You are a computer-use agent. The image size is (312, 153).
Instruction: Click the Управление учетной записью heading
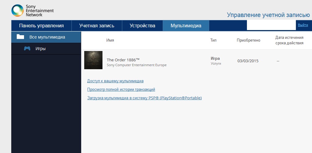tap(268, 15)
